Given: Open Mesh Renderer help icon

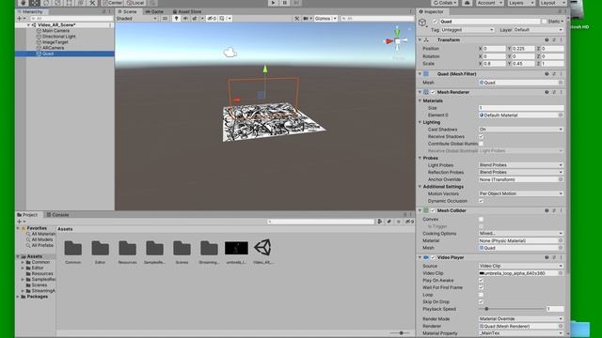Looking at the screenshot, I should pyautogui.click(x=547, y=92).
